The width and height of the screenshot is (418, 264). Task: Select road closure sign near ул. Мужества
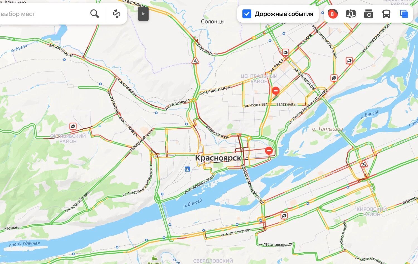(276, 91)
